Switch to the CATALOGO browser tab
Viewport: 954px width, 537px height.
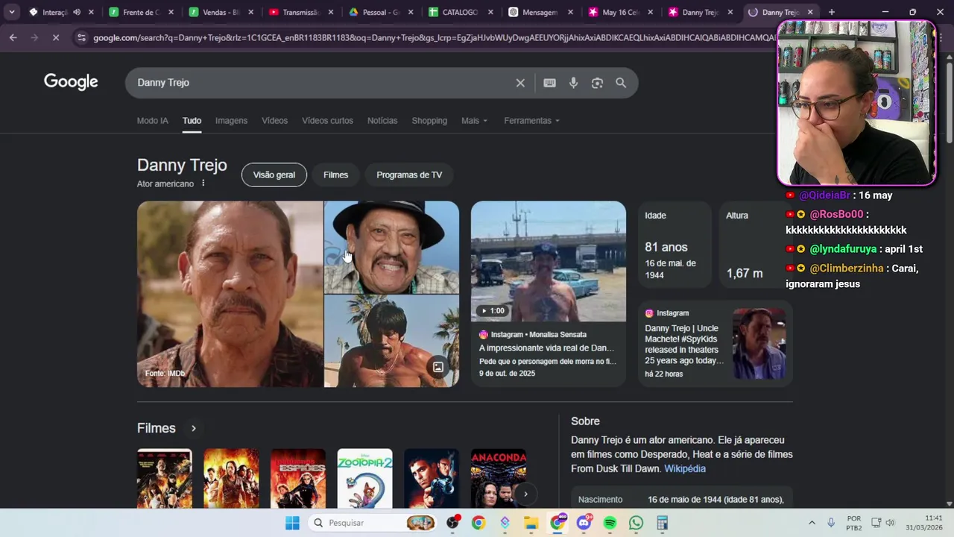click(459, 12)
